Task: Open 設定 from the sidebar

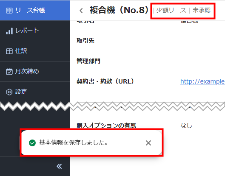Action: tap(35, 92)
